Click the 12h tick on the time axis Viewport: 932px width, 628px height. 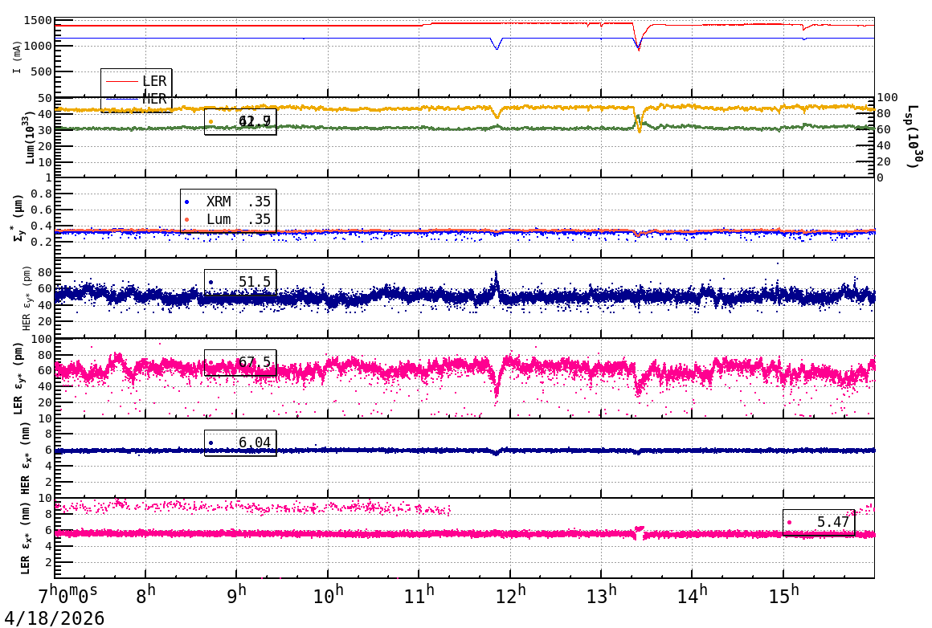click(x=511, y=594)
